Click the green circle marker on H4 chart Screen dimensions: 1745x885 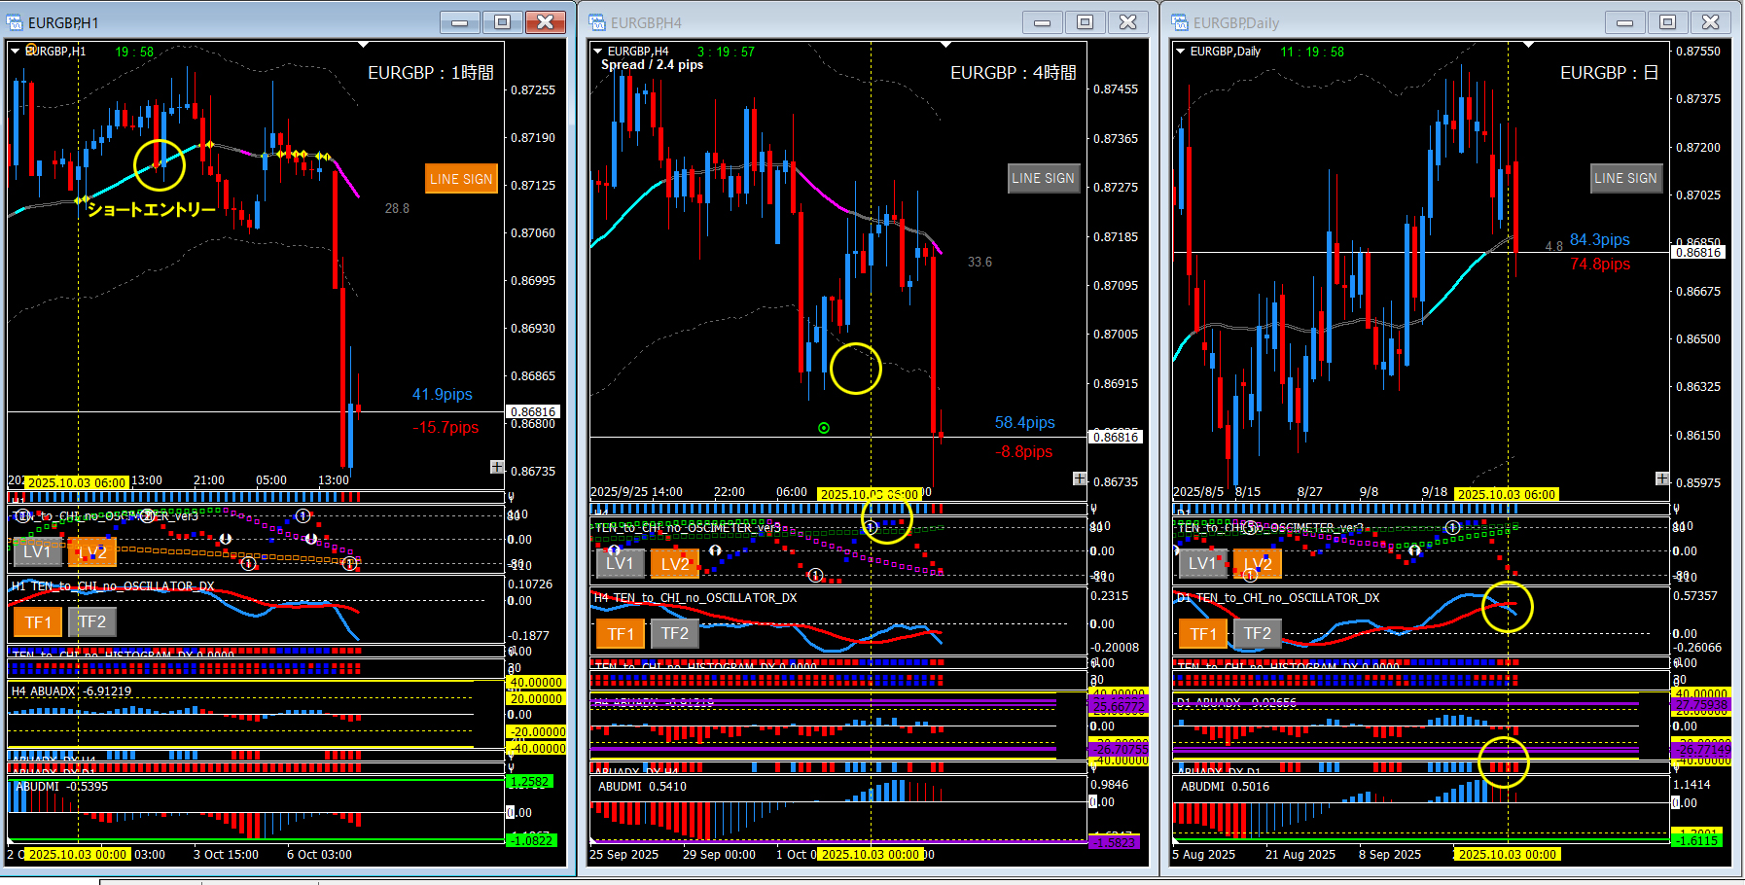824,428
